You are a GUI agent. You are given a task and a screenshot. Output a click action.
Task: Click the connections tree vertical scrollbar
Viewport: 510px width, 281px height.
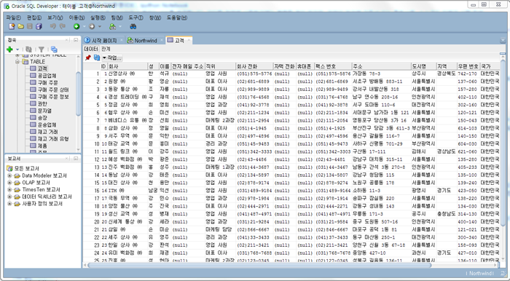(79, 94)
